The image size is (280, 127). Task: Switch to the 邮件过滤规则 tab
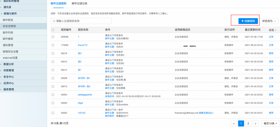point(59,3)
